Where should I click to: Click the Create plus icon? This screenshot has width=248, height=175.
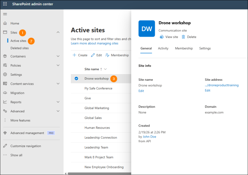74,55
